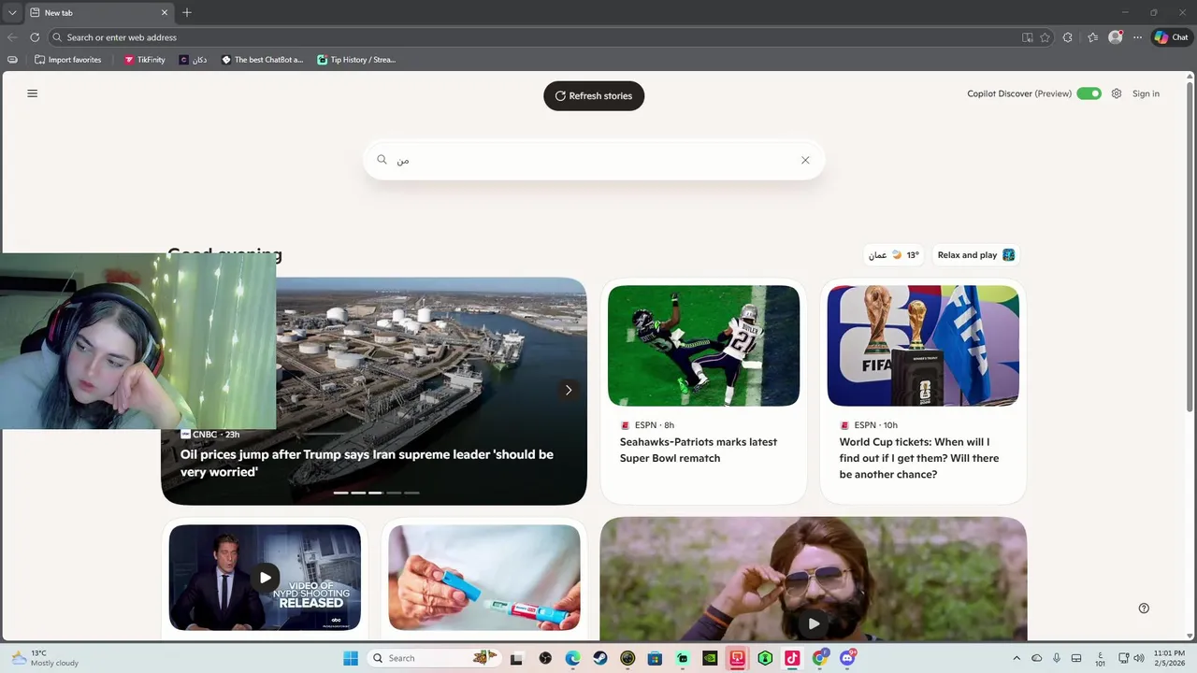Click the page vertical scrollbar
Screen dimensions: 1197x673
tap(1190, 248)
